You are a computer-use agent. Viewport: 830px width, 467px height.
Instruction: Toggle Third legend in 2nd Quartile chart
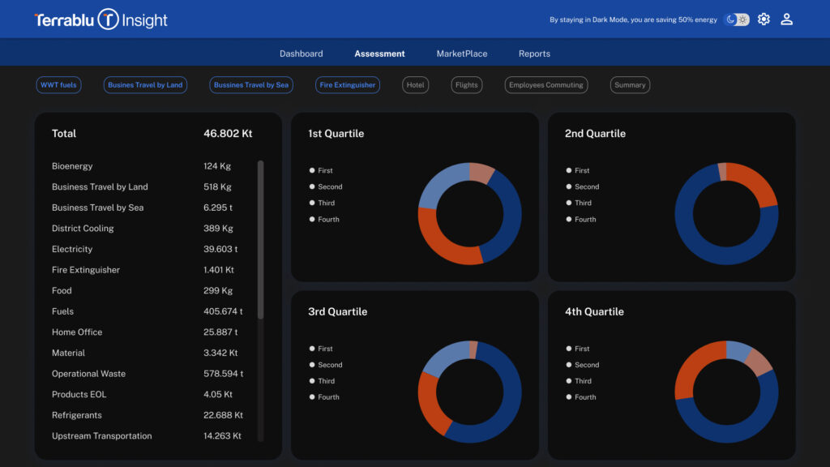pyautogui.click(x=583, y=204)
